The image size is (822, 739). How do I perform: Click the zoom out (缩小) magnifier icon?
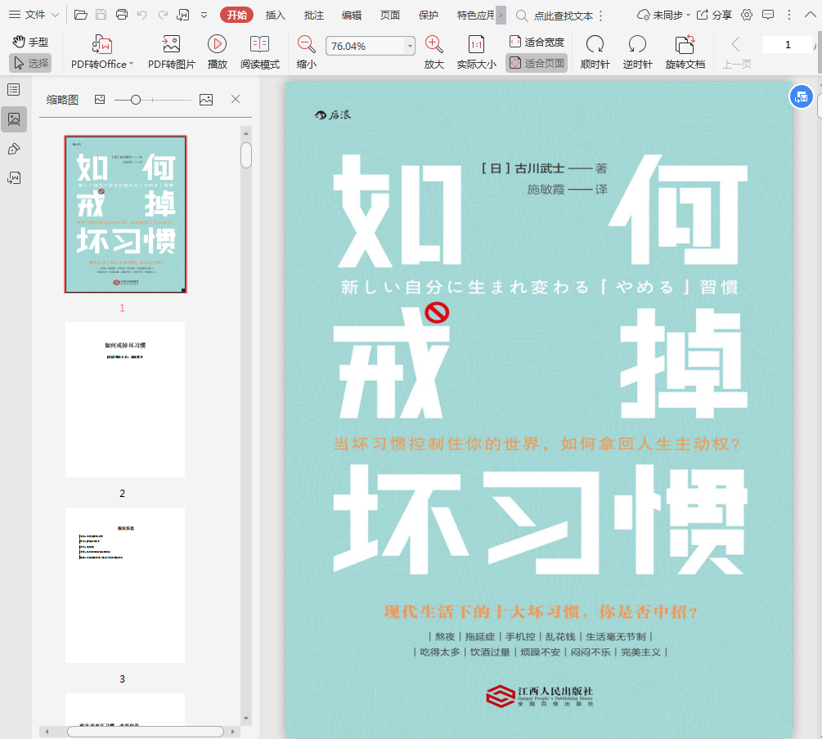[307, 45]
